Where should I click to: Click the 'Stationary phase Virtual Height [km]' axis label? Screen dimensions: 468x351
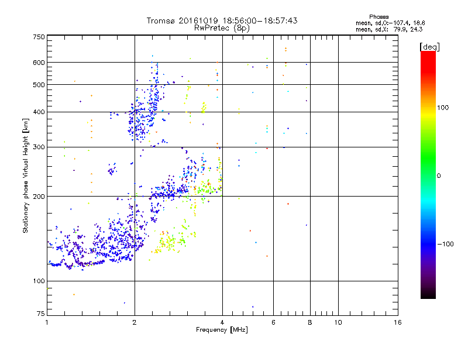tap(26, 175)
